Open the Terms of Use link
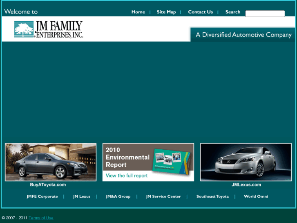This screenshot has height=223, width=297. pos(41,218)
